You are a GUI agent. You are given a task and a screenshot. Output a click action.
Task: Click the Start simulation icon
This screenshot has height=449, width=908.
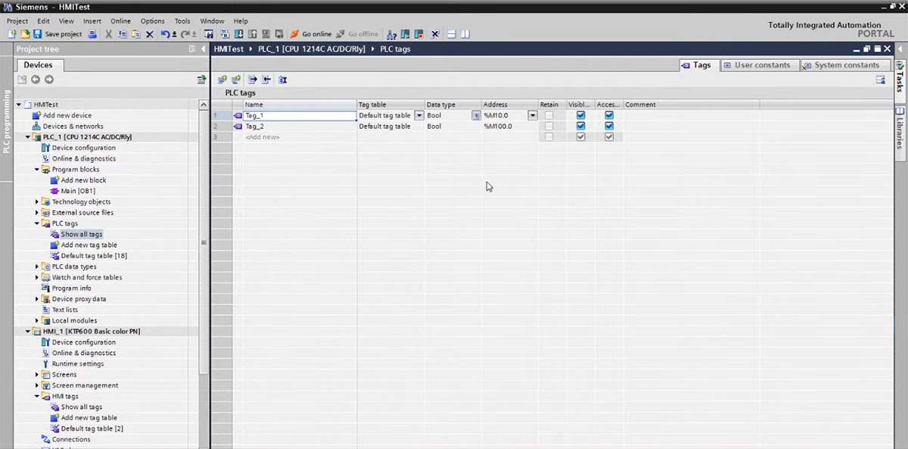(x=266, y=34)
